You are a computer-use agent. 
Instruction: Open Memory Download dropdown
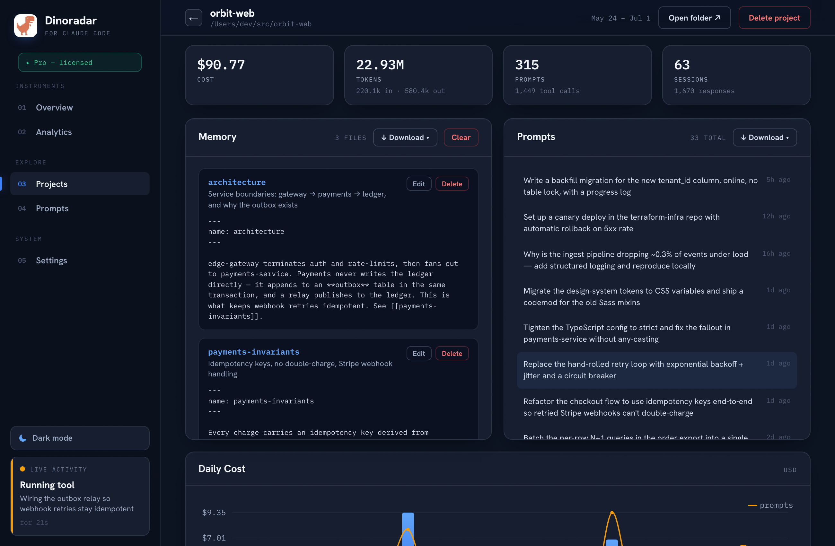405,137
